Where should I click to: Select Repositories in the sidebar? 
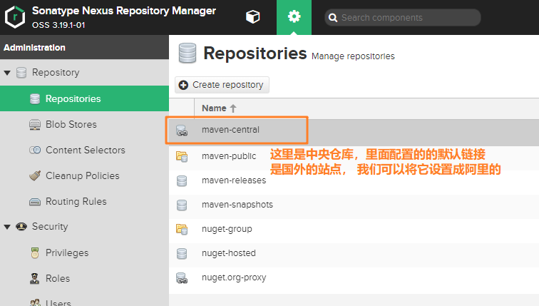coord(84,98)
